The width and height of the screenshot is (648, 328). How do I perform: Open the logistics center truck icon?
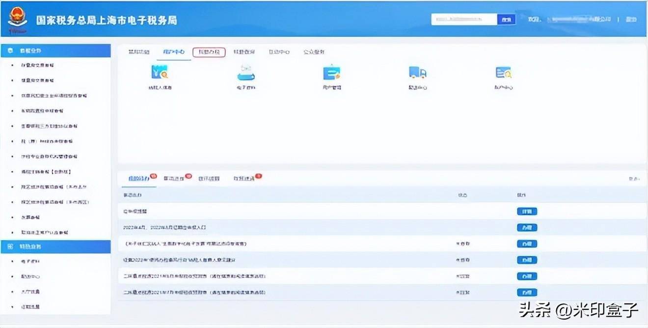click(x=418, y=73)
